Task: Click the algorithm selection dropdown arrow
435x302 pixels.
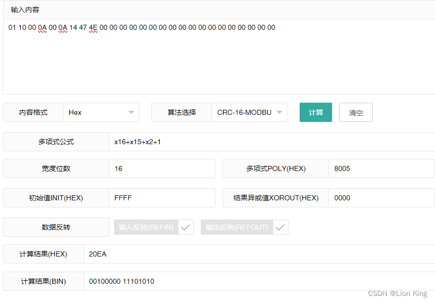Action: coord(280,112)
